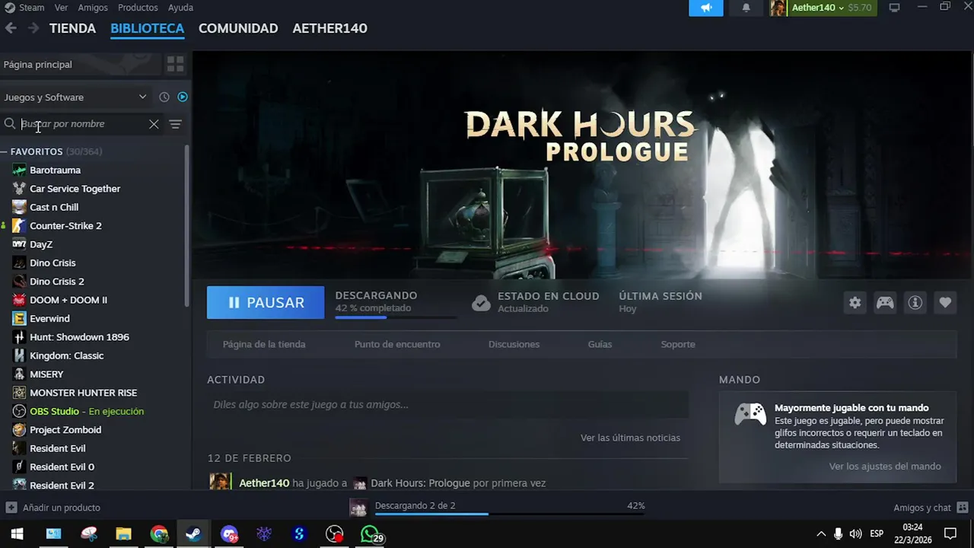Viewport: 974px width, 548px height.
Task: Show game info panel icon
Action: coord(915,303)
